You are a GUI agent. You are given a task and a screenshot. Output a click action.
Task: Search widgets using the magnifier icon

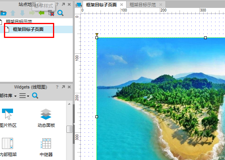pyautogui.click(x=35, y=96)
